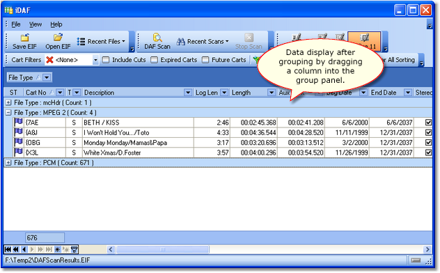Enable the Future Carts checkbox
The width and height of the screenshot is (440, 273).
(205, 60)
